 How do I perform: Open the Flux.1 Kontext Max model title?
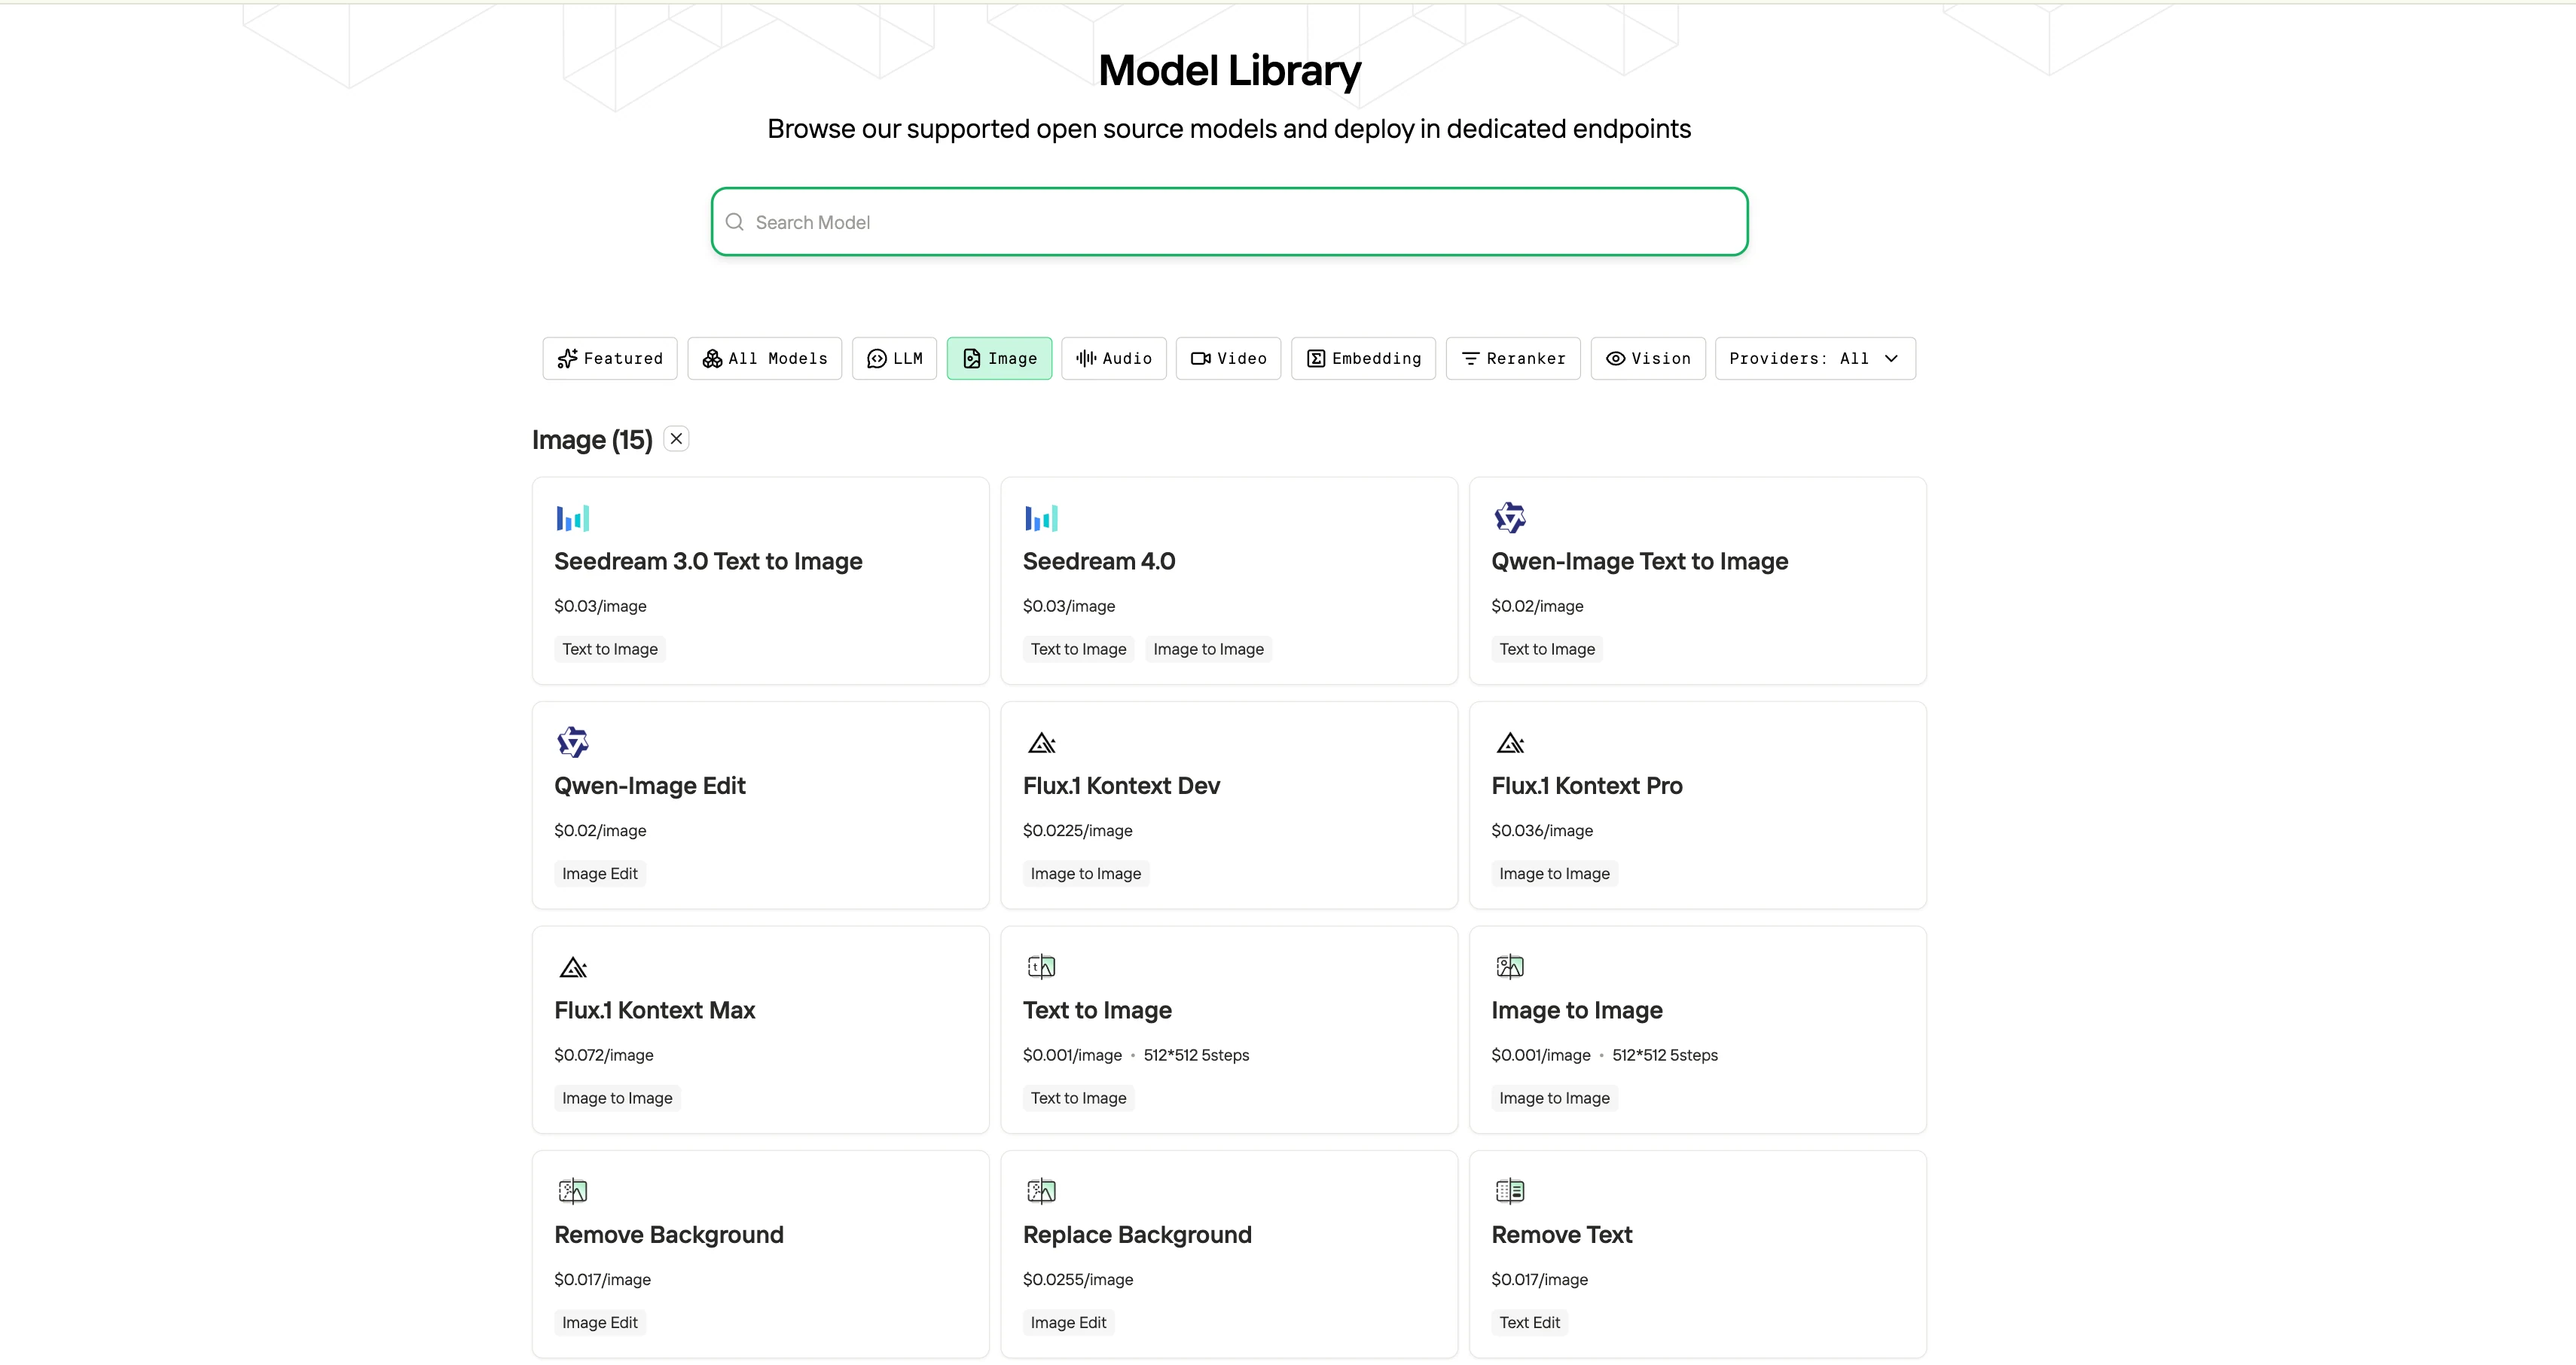click(x=655, y=1011)
